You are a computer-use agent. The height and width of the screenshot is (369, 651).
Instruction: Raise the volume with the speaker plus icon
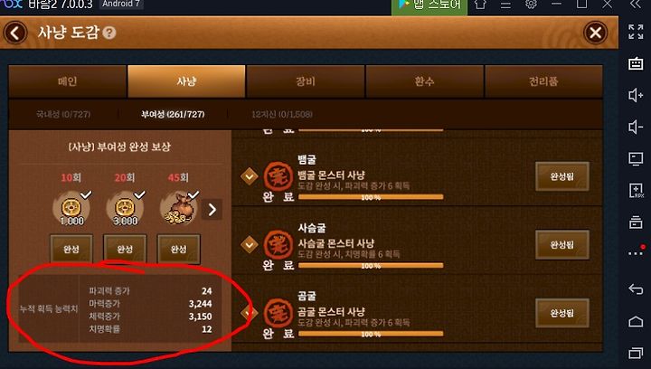[x=636, y=95]
